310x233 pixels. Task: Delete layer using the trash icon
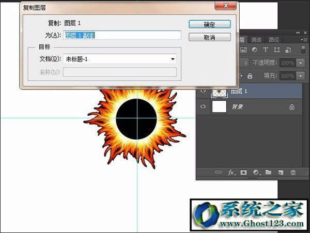pos(293,172)
